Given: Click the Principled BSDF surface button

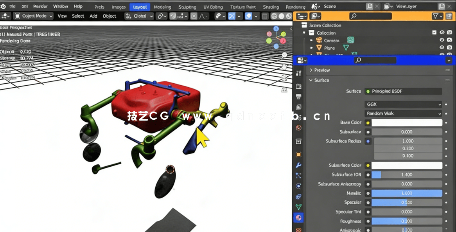Looking at the screenshot, I should 403,91.
